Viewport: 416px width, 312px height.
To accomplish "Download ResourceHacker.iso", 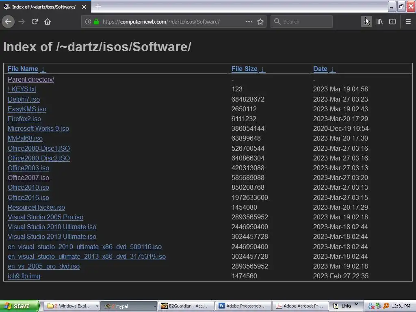I will pyautogui.click(x=36, y=208).
